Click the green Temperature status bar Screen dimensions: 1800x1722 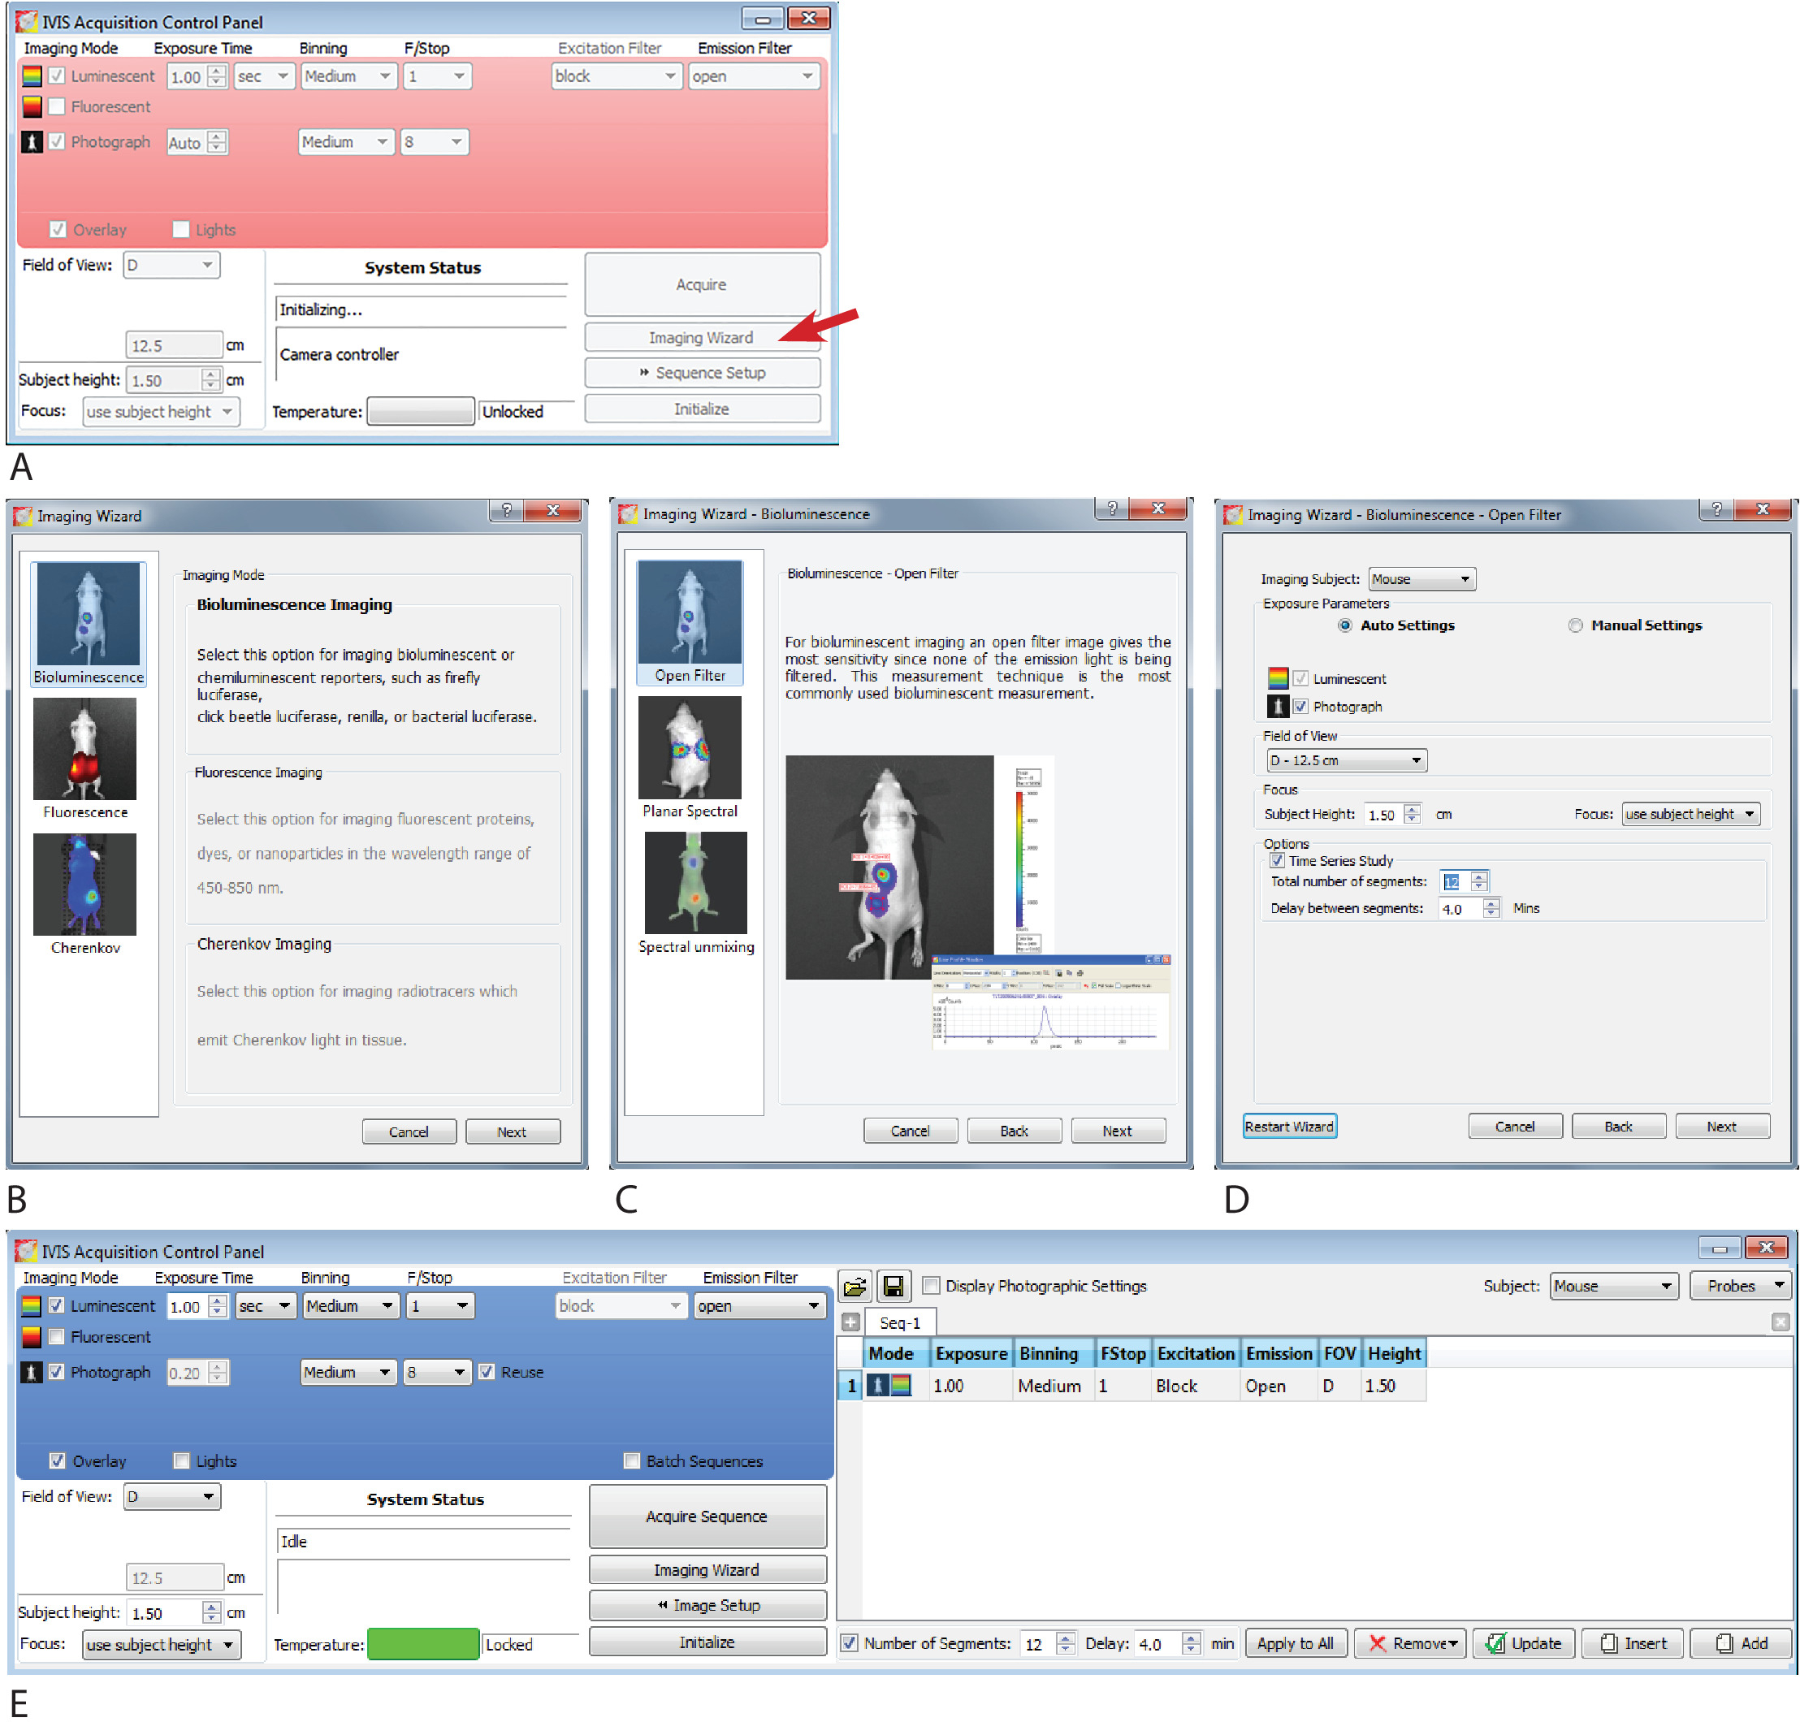(x=422, y=1644)
